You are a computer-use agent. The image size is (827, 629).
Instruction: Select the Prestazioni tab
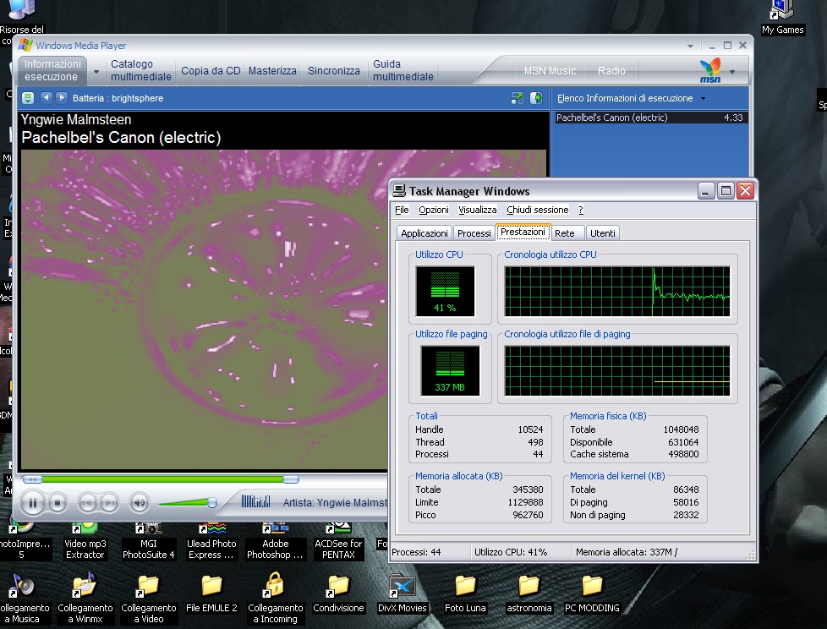click(523, 232)
